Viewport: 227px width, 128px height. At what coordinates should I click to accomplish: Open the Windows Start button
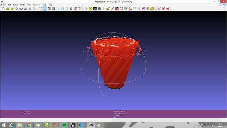pos(3,125)
